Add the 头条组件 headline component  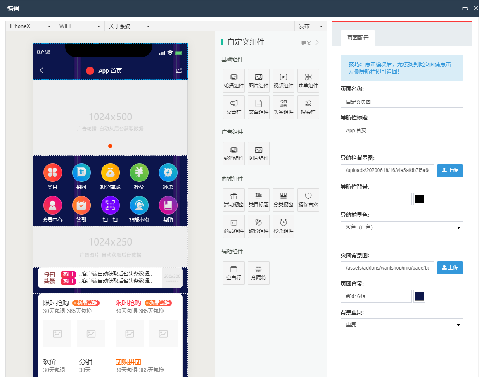pyautogui.click(x=283, y=107)
